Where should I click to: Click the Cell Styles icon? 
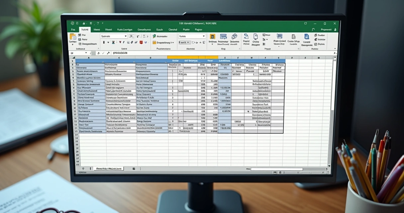click(234, 37)
